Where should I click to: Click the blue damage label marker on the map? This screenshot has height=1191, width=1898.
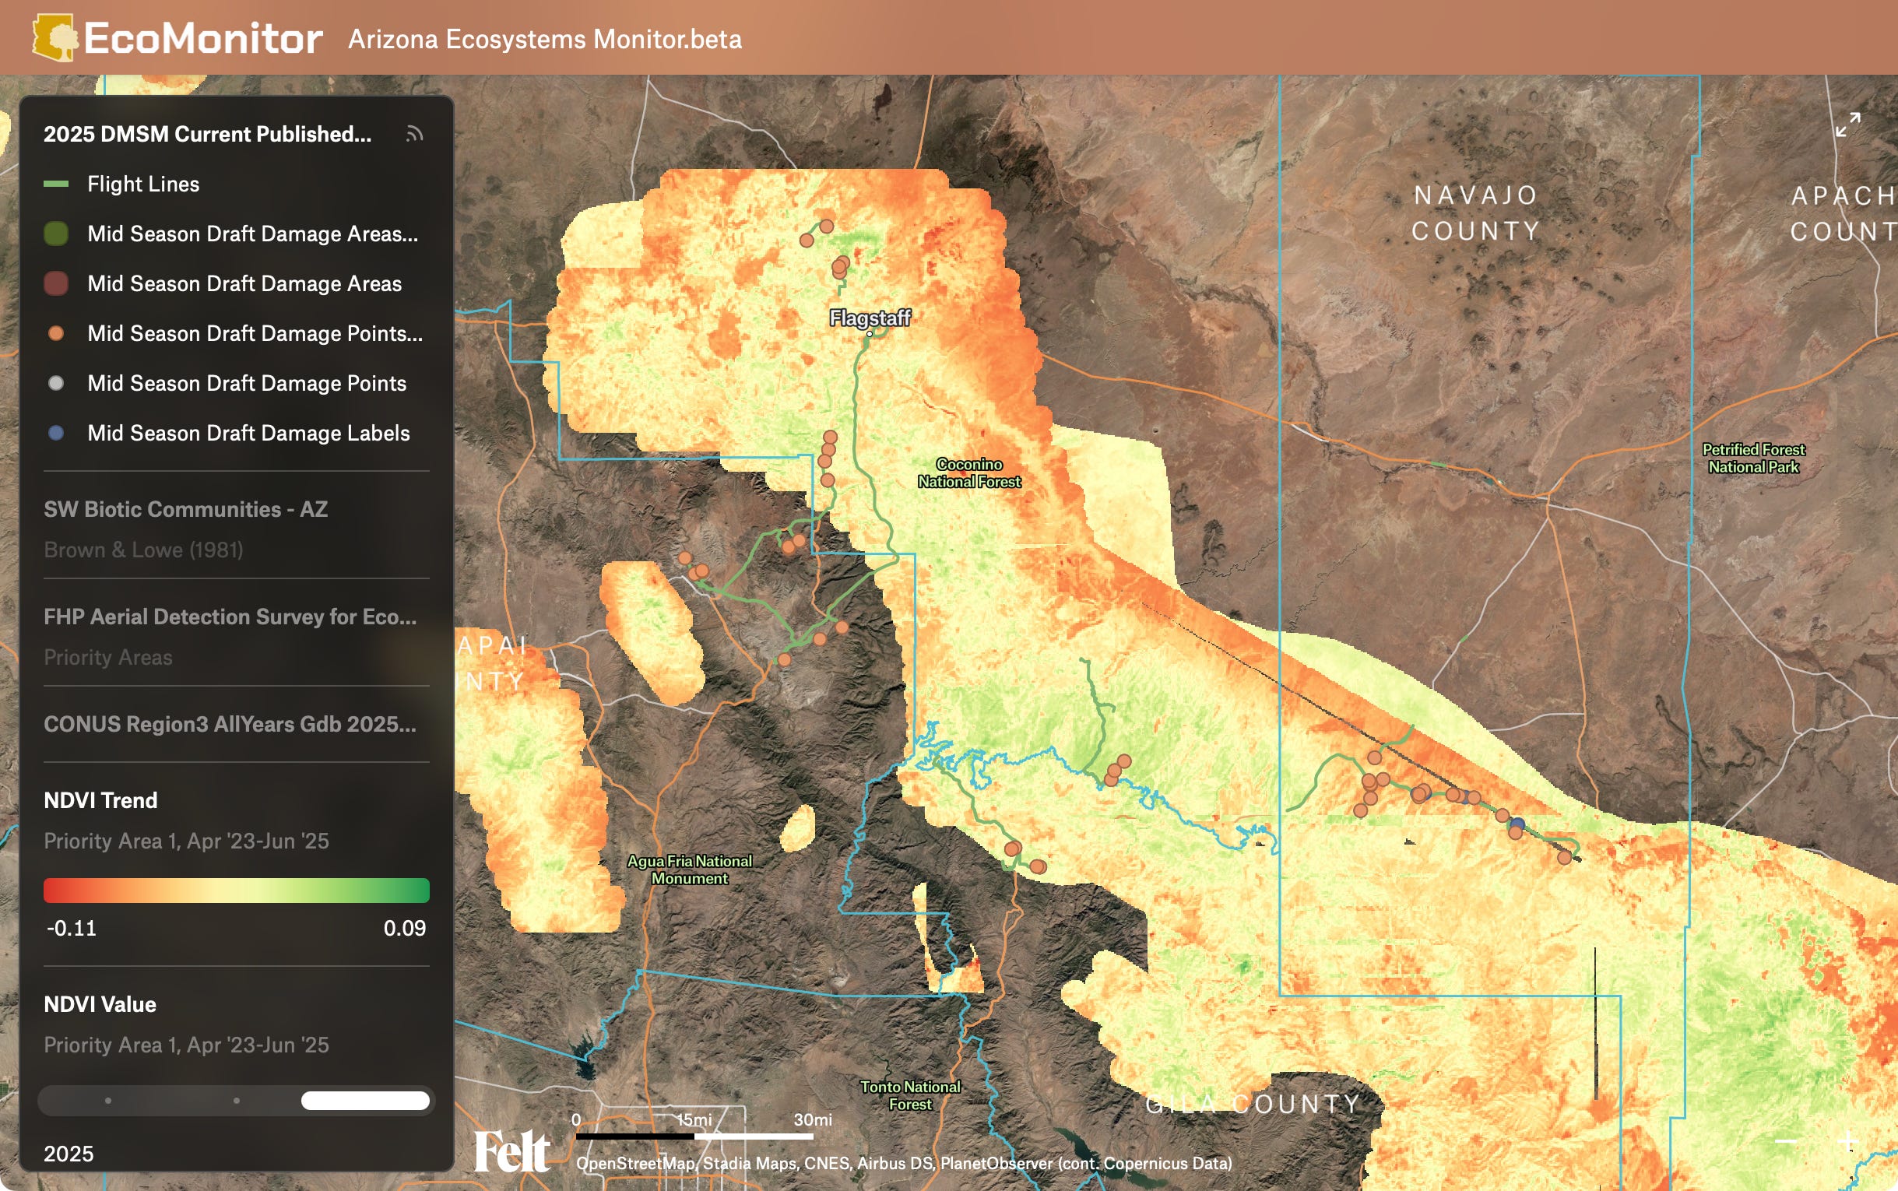point(1517,824)
